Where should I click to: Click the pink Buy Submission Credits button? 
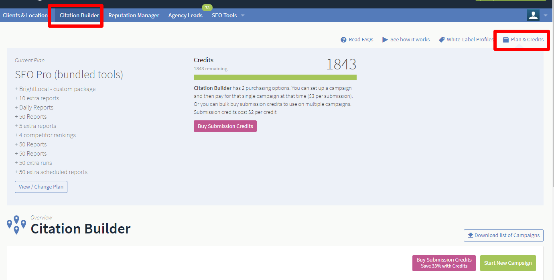point(225,126)
